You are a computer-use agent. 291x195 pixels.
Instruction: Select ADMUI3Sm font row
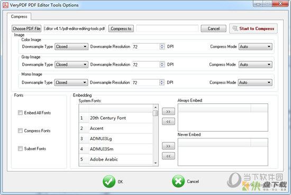click(x=116, y=149)
